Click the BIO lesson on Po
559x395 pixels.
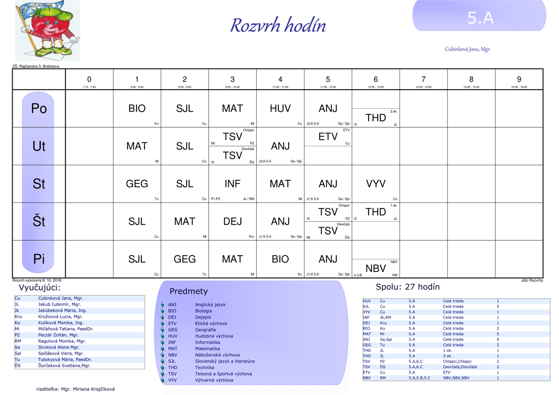coord(137,109)
